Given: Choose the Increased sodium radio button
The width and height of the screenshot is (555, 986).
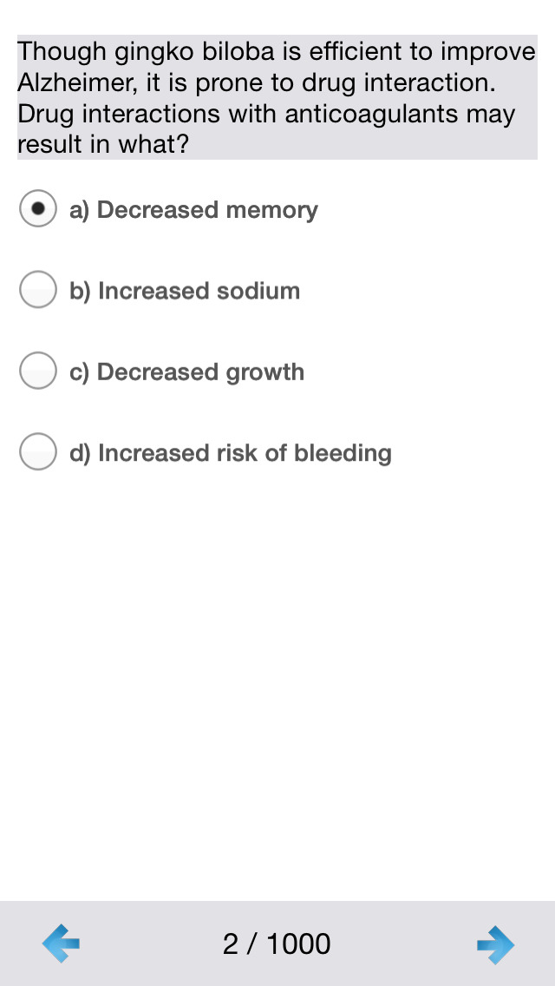Looking at the screenshot, I should tap(38, 290).
